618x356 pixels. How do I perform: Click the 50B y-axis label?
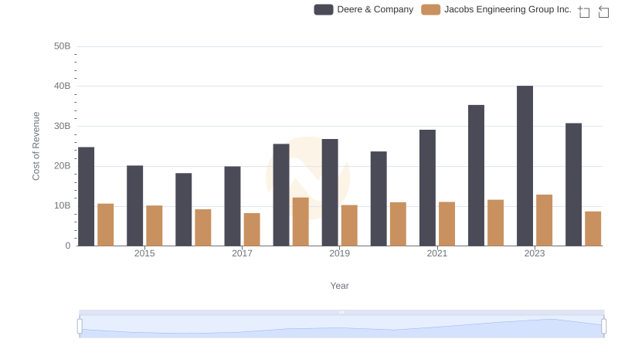(63, 46)
